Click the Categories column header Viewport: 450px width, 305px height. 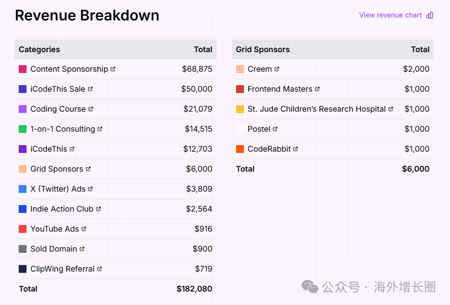(x=39, y=50)
